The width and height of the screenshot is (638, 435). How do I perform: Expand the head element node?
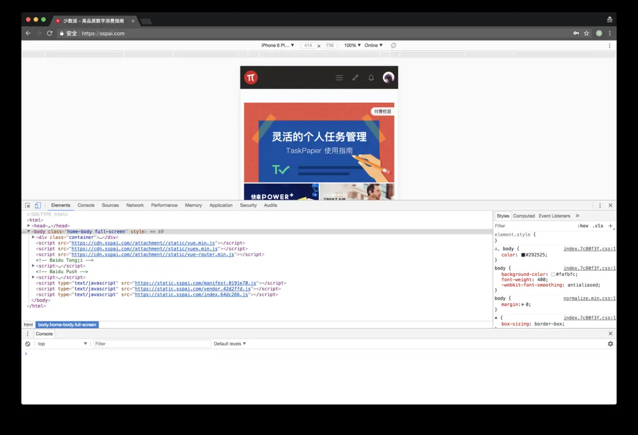28,226
